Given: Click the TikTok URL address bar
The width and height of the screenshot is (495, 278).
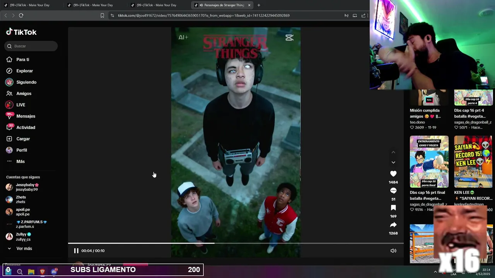Looking at the screenshot, I should point(203,15).
